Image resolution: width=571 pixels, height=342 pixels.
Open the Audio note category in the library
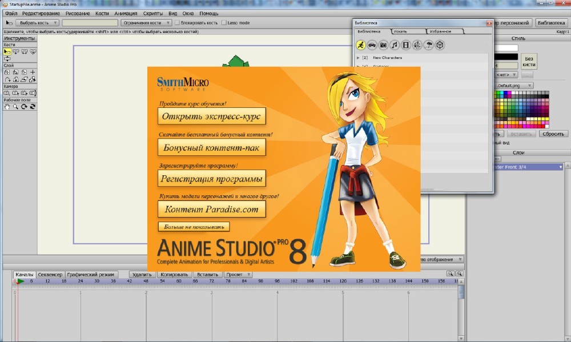click(395, 45)
